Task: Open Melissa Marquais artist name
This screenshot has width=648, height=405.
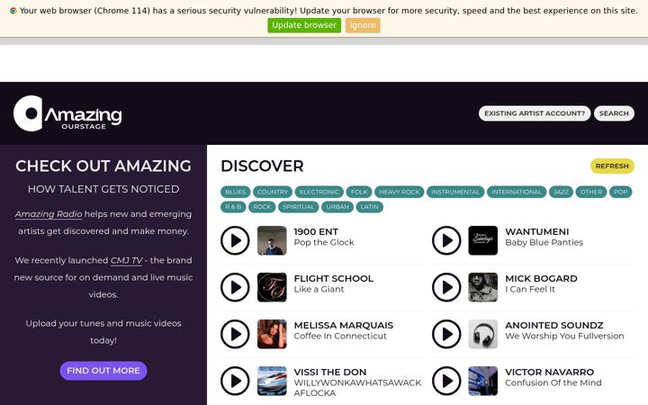Action: (344, 325)
